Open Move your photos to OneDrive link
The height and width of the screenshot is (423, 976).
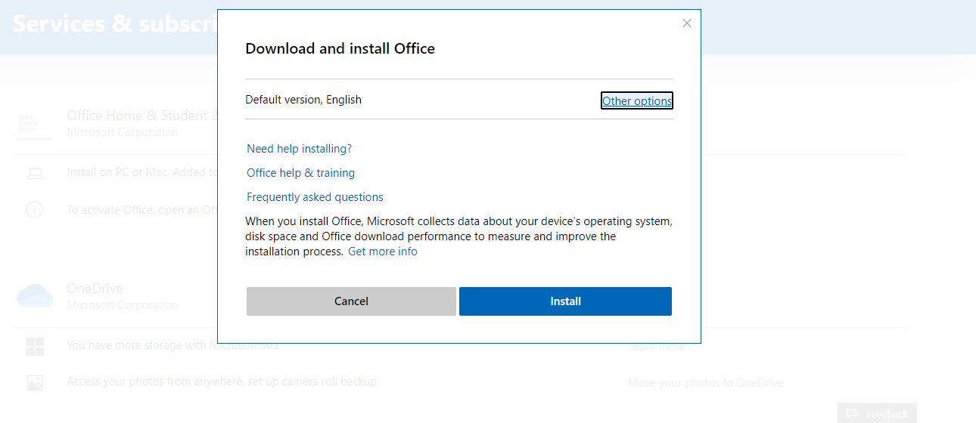point(705,383)
